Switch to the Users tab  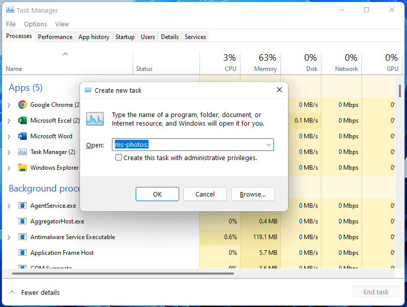[148, 37]
